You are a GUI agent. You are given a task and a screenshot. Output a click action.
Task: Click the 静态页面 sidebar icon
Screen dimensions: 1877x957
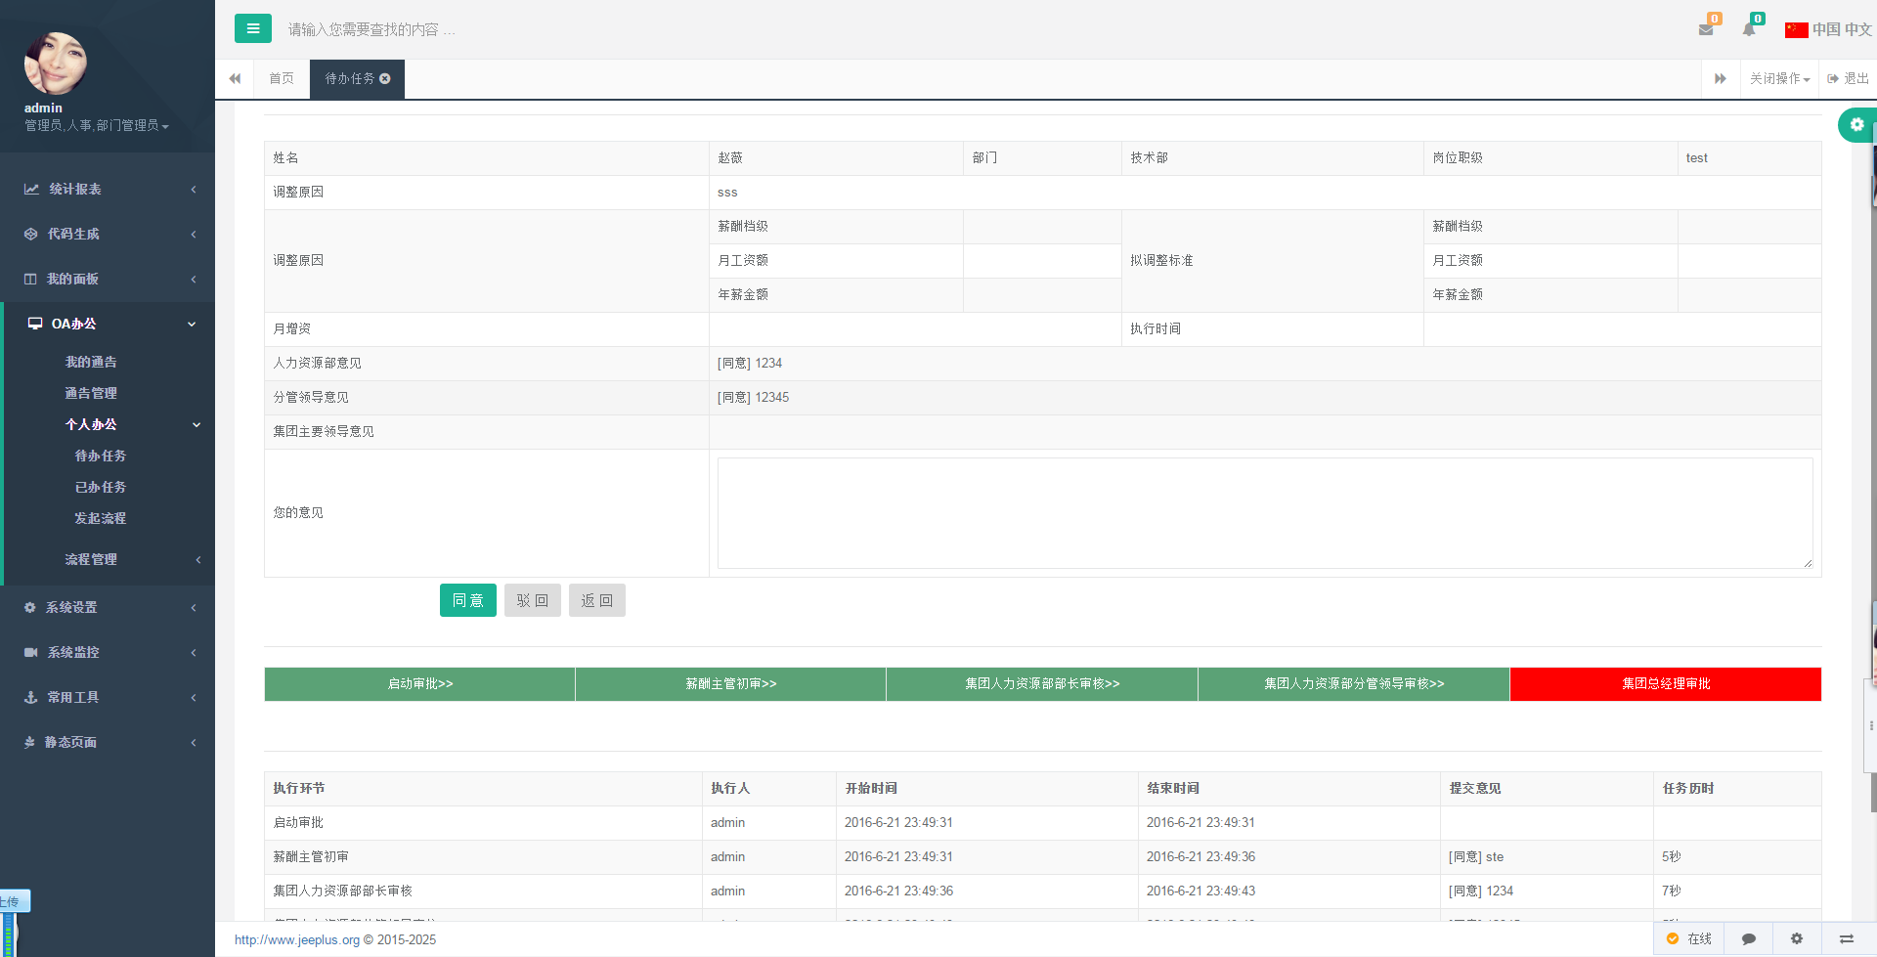[x=29, y=742]
